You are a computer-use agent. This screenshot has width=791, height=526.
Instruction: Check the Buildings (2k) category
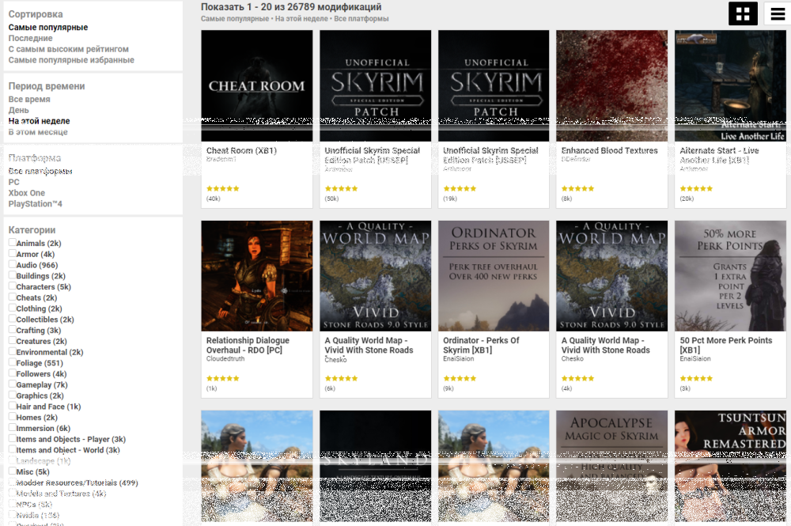coord(13,274)
